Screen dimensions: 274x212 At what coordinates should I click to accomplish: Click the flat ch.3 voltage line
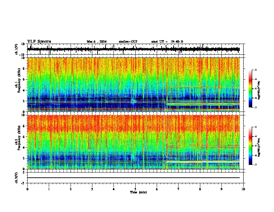(133, 178)
